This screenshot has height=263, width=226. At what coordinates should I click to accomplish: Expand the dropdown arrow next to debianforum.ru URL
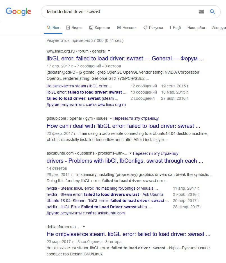(84, 226)
